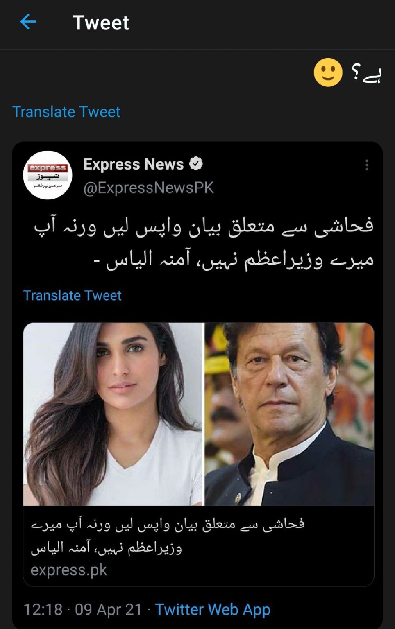The height and width of the screenshot is (629, 395).
Task: Tap the red Express logo inside the avatar
Action: click(x=48, y=168)
